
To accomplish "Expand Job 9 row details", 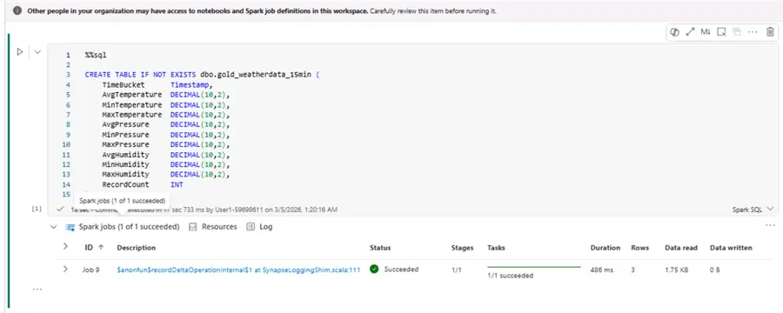I will coord(65,269).
